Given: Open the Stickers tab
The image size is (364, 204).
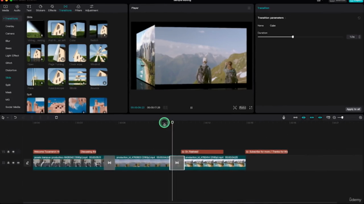Looking at the screenshot, I should (x=40, y=8).
